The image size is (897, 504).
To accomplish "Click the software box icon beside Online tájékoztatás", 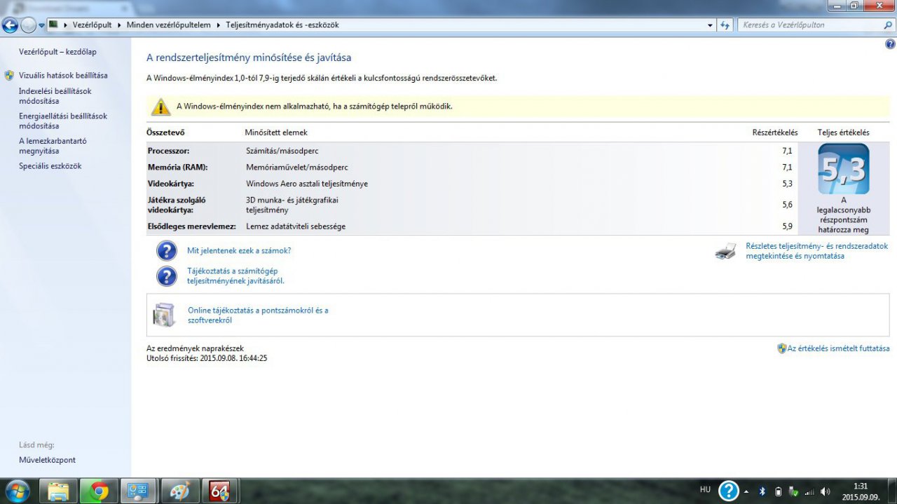I will coord(164,315).
